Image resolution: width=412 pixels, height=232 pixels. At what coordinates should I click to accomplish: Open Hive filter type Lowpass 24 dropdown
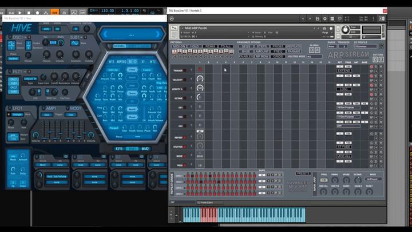(x=30, y=78)
